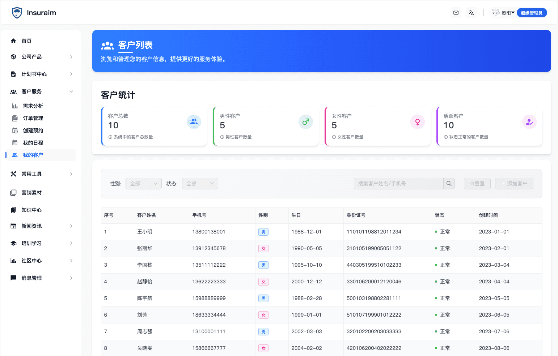558x356 pixels.
Task: Open the 状态 filter dropdown
Action: tap(200, 183)
